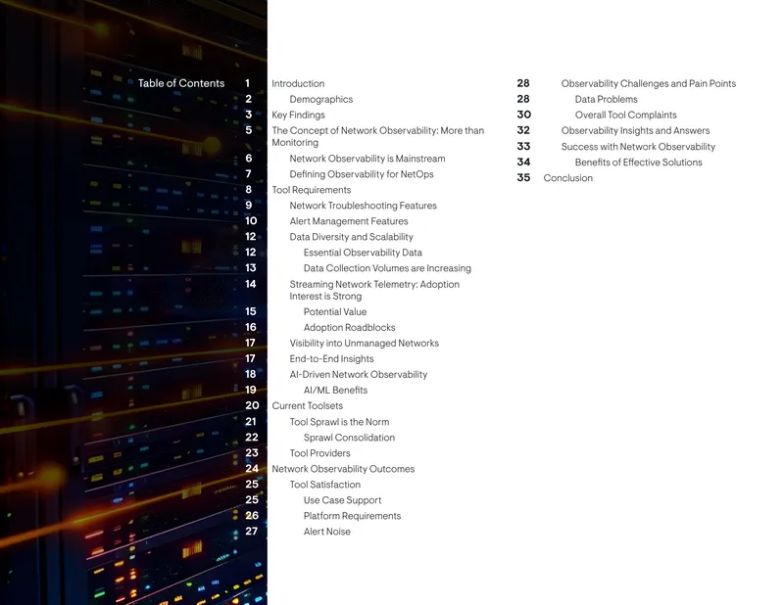This screenshot has height=605, width=784.
Task: Go to the Alert Noise subsection
Action: coord(326,532)
